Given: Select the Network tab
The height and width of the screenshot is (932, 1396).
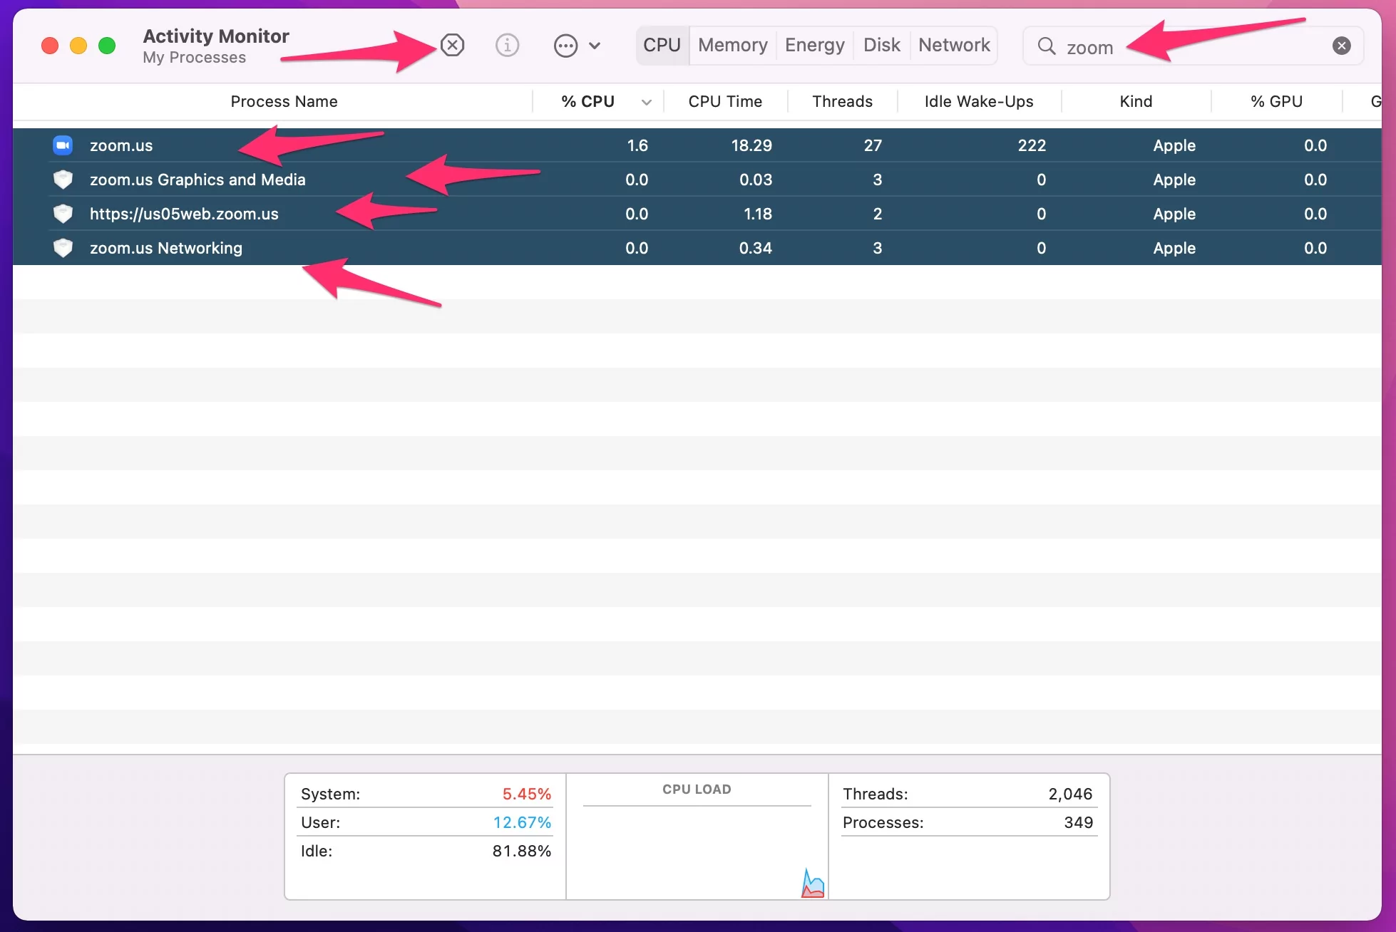Looking at the screenshot, I should click(x=954, y=46).
